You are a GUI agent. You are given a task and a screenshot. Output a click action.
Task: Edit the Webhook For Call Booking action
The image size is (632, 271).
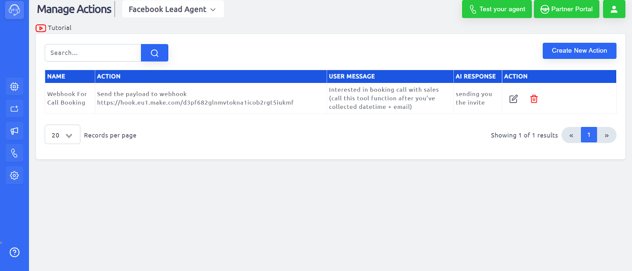(513, 99)
